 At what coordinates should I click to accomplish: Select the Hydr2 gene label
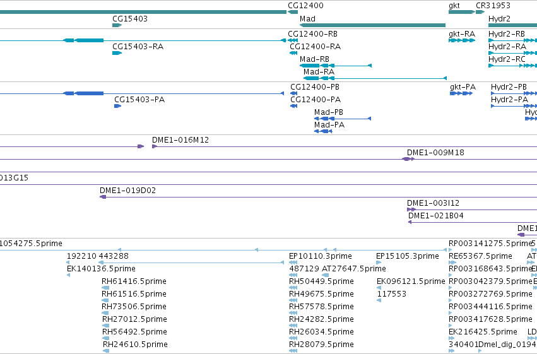point(499,19)
